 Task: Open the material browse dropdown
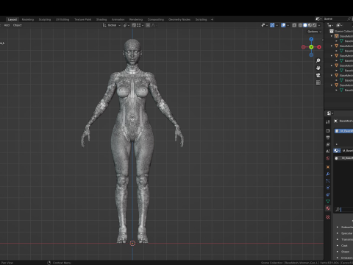coord(337,151)
